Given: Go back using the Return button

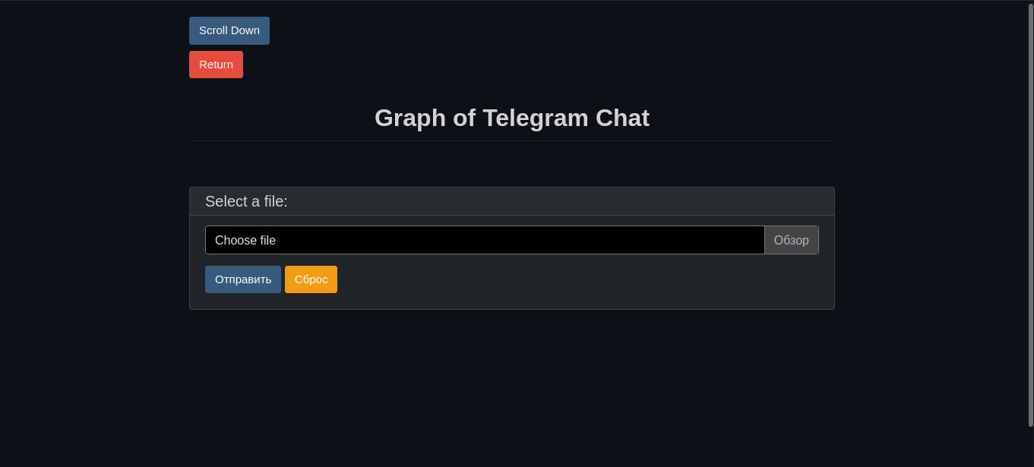Looking at the screenshot, I should tap(216, 65).
